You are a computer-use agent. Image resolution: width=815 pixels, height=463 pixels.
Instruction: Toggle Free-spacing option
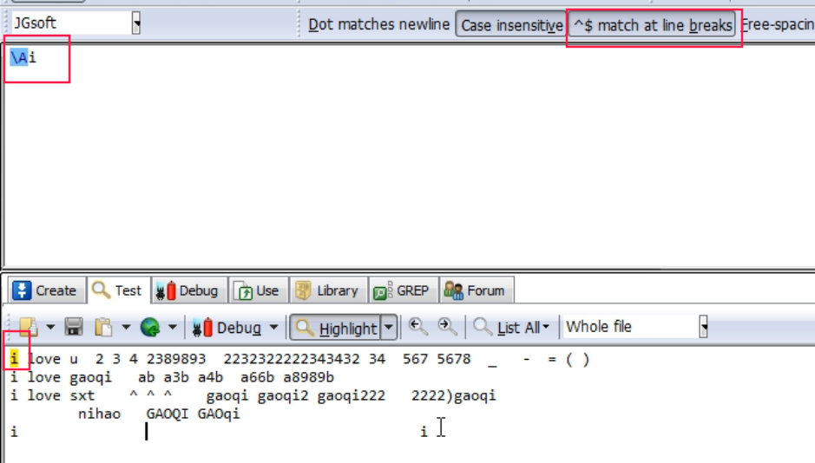[777, 24]
